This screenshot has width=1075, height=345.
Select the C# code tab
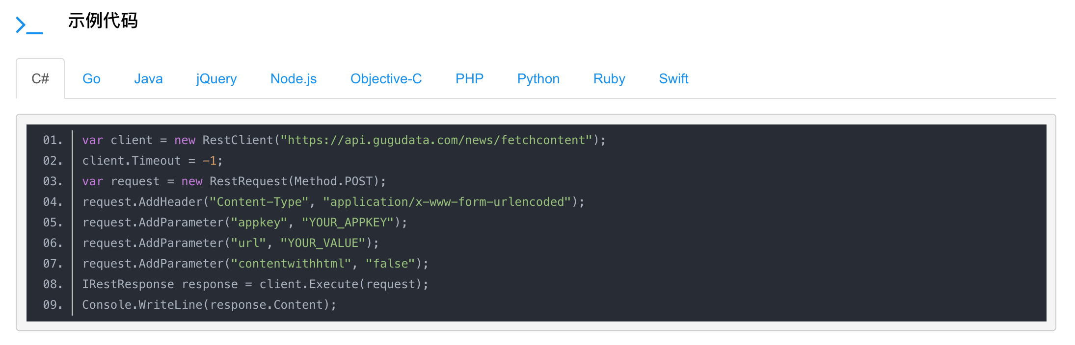[x=40, y=79]
